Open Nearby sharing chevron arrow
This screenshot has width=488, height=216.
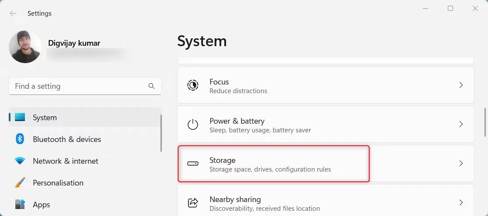click(x=461, y=203)
